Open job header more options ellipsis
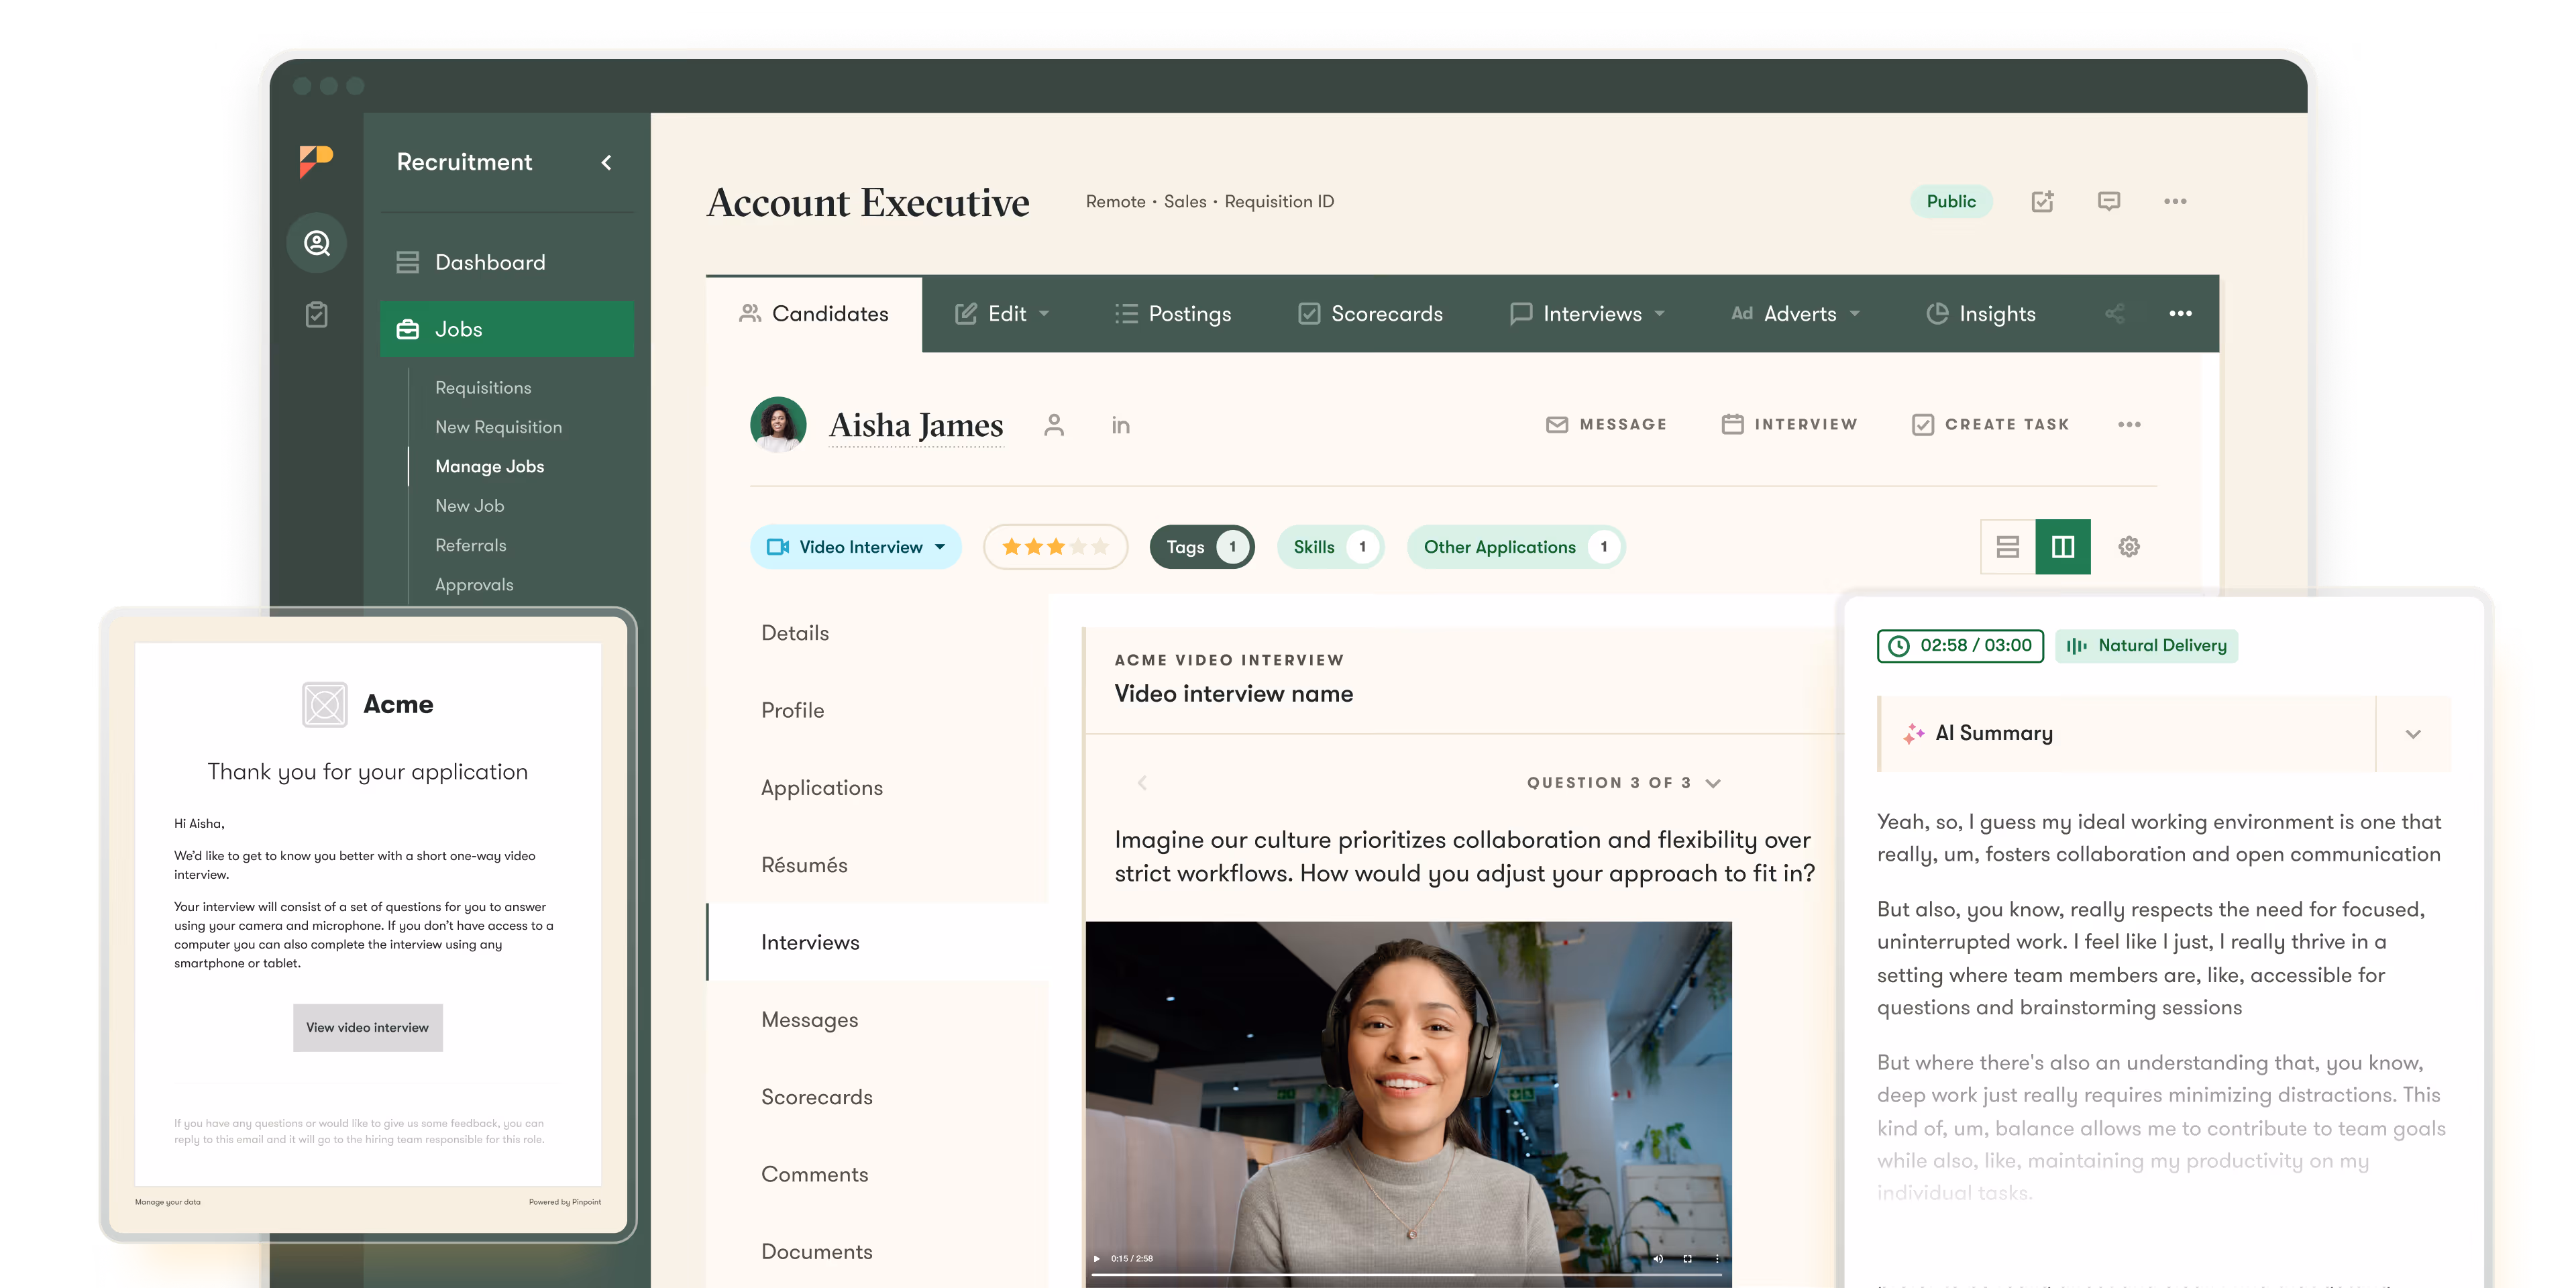2576x1288 pixels. (x=2174, y=201)
